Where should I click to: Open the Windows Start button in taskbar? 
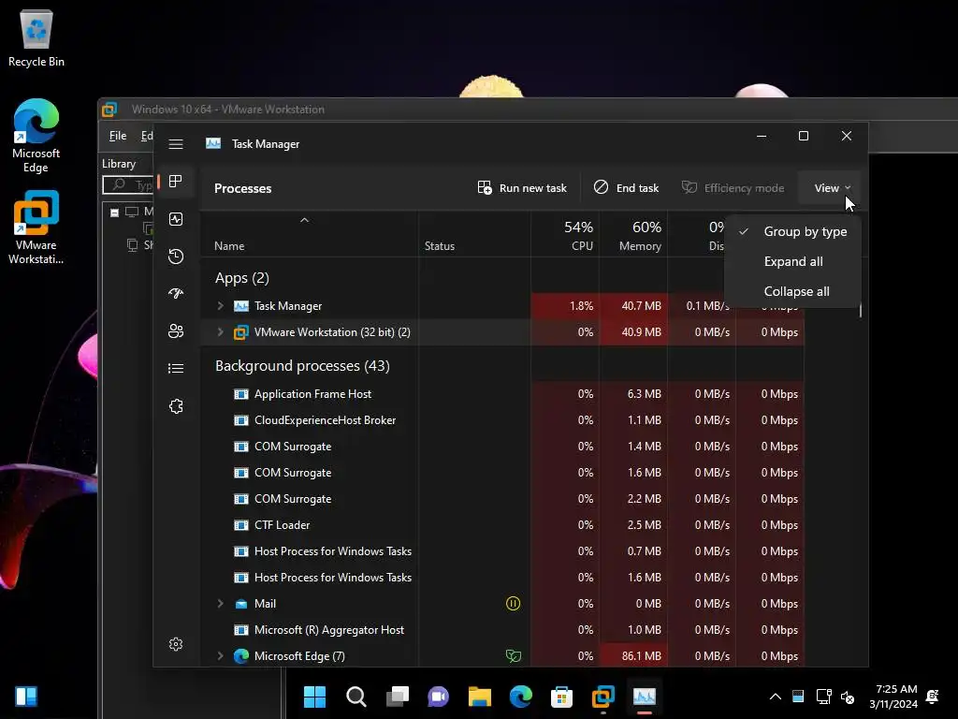314,697
